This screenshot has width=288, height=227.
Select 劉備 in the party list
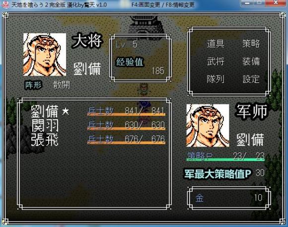pos(45,111)
